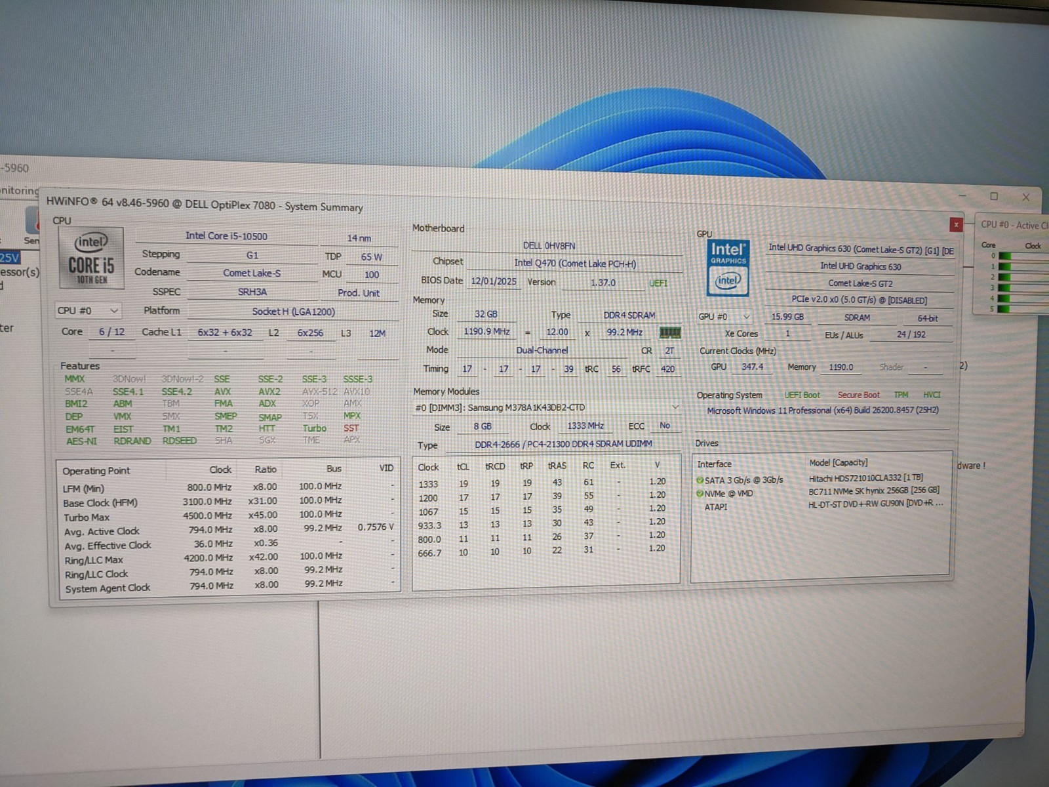This screenshot has width=1049, height=787.
Task: Click the Core 5 clock bar in the CPU #0 window
Action: coord(1024,309)
